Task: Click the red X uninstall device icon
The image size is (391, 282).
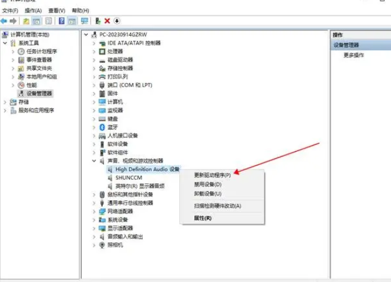Action: pos(107,21)
